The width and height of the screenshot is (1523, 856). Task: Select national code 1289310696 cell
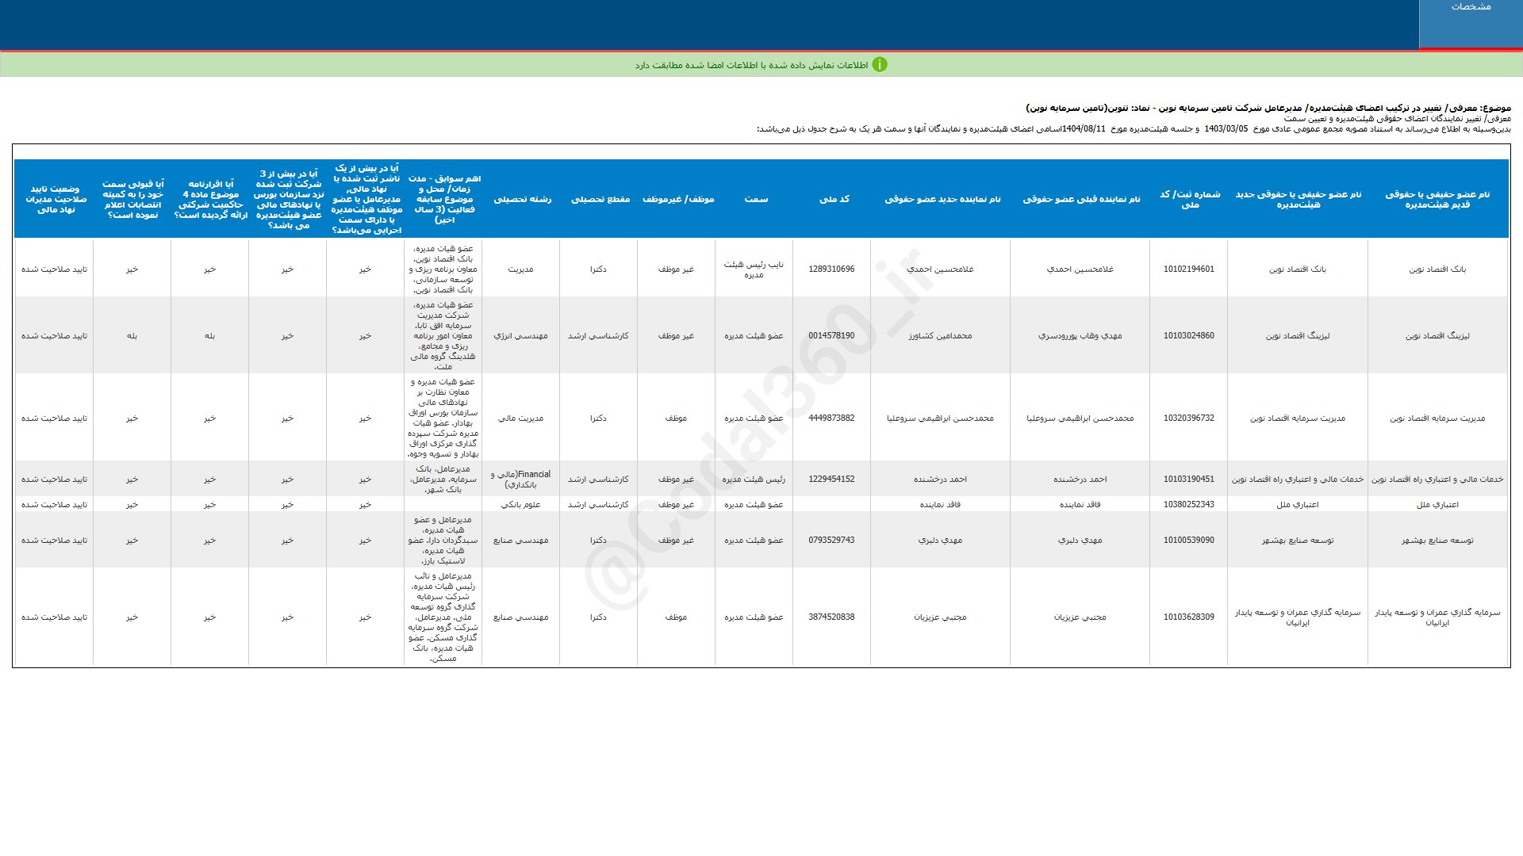[x=831, y=269]
